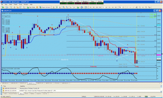Image resolution: width=163 pixels, height=98 pixels.
Task: Switch chart to bar chart type
Action: point(54,7)
